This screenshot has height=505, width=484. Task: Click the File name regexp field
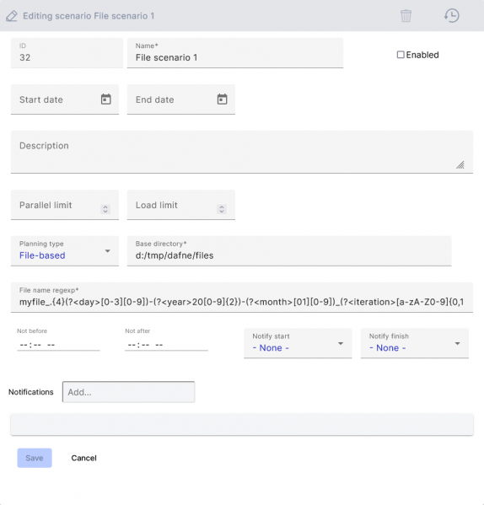coord(242,298)
